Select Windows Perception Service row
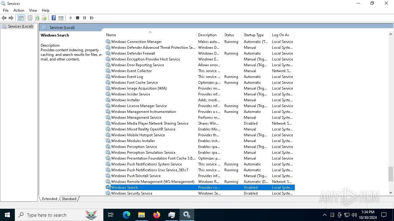The image size is (394, 221). (x=200, y=147)
